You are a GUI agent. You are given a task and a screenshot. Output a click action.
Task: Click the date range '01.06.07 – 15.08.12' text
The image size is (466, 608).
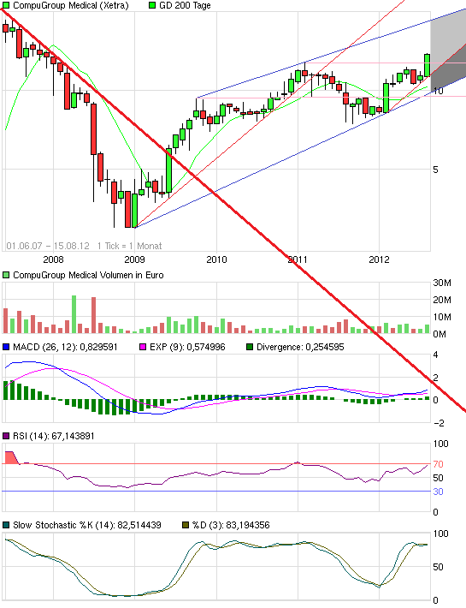pyautogui.click(x=48, y=246)
